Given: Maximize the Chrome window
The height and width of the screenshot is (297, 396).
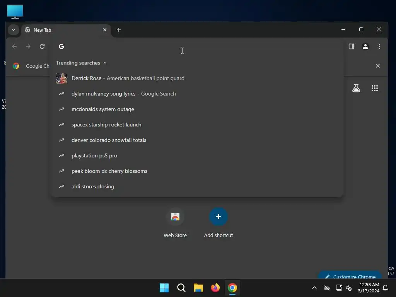Looking at the screenshot, I should pos(361,29).
